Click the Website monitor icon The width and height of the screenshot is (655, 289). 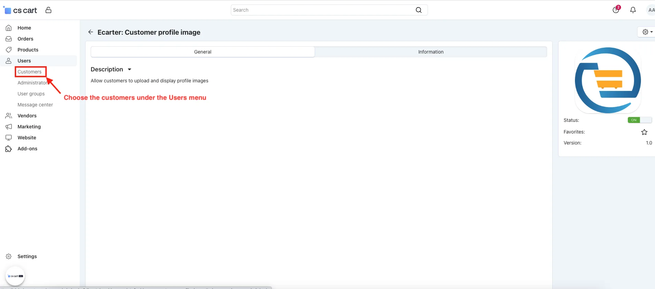(x=9, y=138)
